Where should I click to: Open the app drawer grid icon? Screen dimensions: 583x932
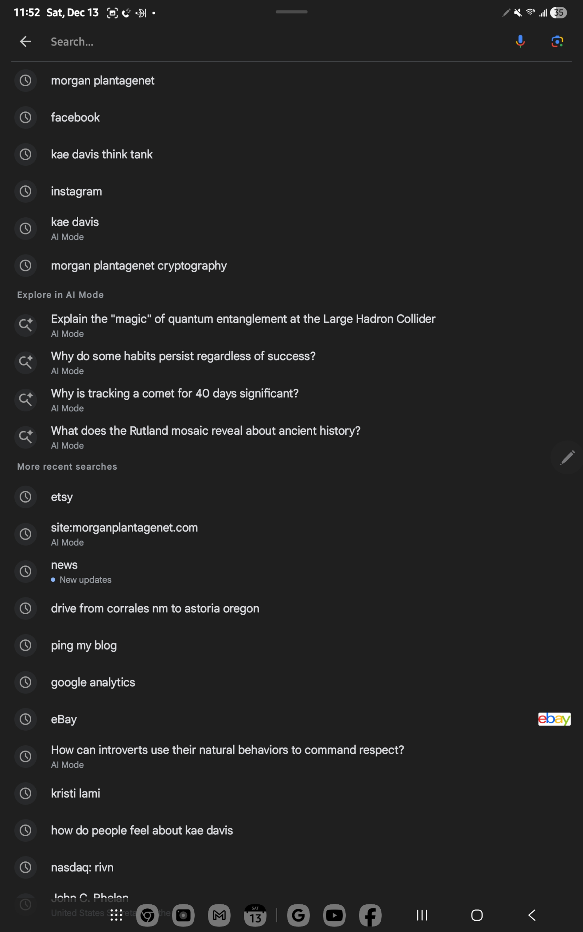116,915
